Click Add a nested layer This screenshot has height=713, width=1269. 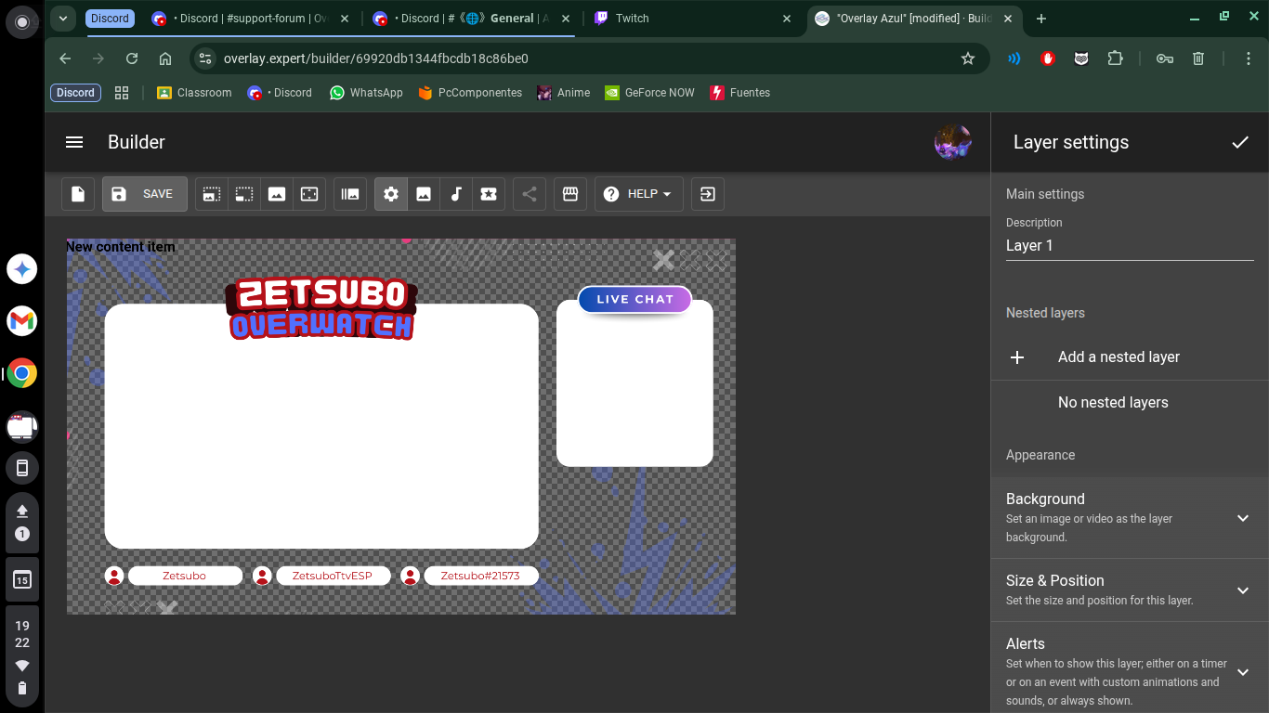pyautogui.click(x=1119, y=356)
